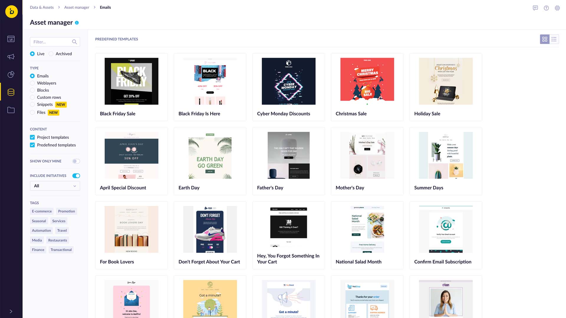Open the dashboard icon in the sidebar
Screen dimensions: 566x318
click(x=11, y=39)
